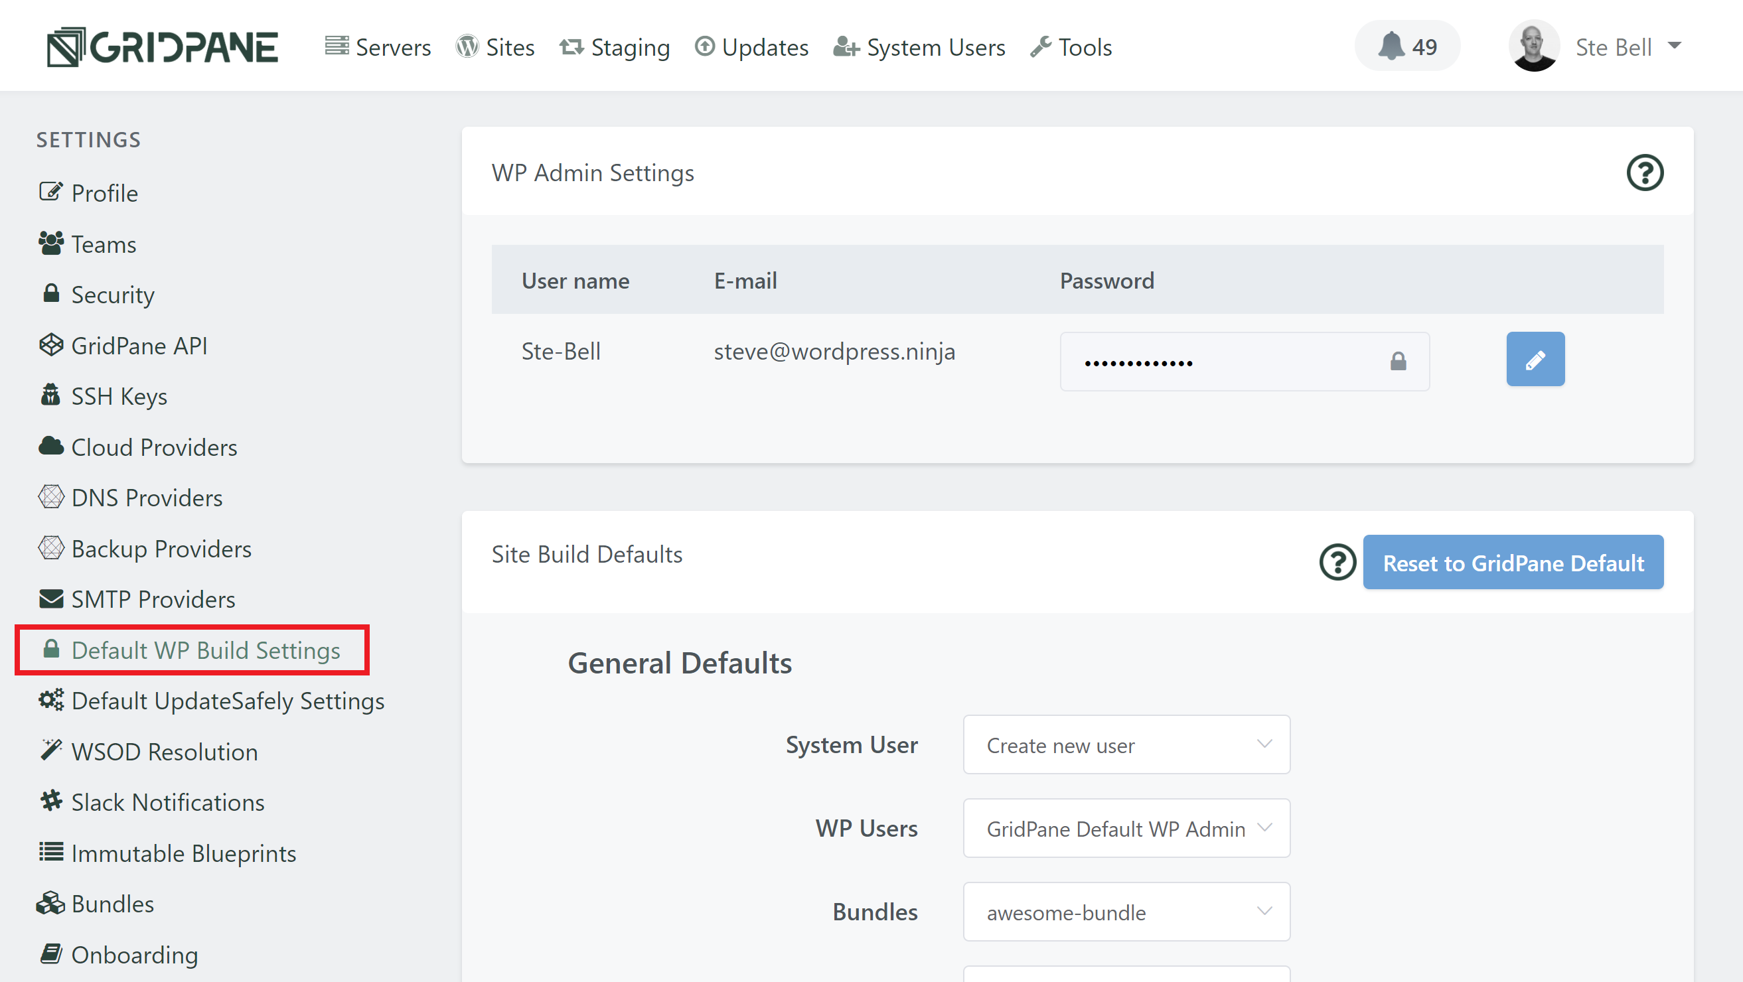
Task: Click the System Users add-user icon
Action: pos(846,46)
